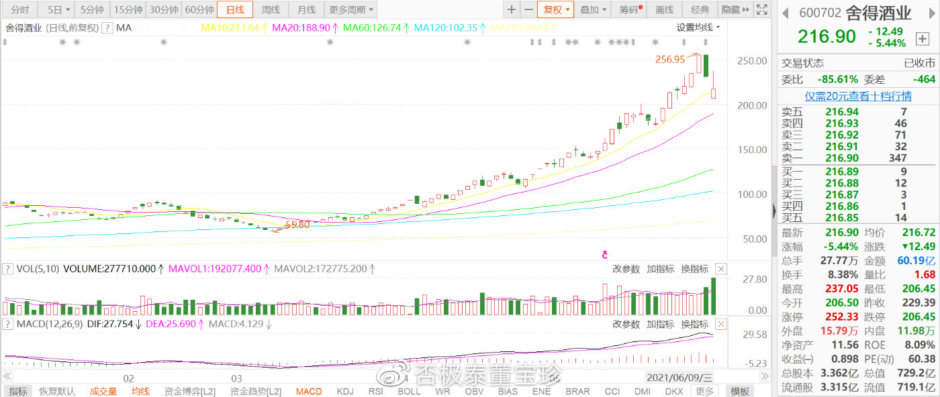Click the zoom out minus icon

click(528, 9)
